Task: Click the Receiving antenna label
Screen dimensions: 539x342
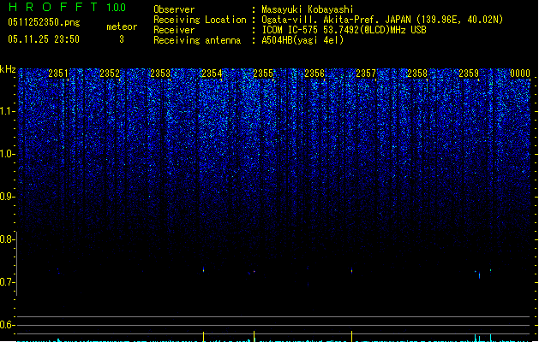Action: pyautogui.click(x=197, y=40)
